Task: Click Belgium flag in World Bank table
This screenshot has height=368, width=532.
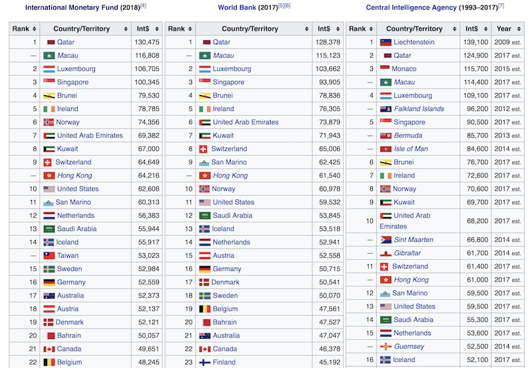Action: (x=205, y=309)
